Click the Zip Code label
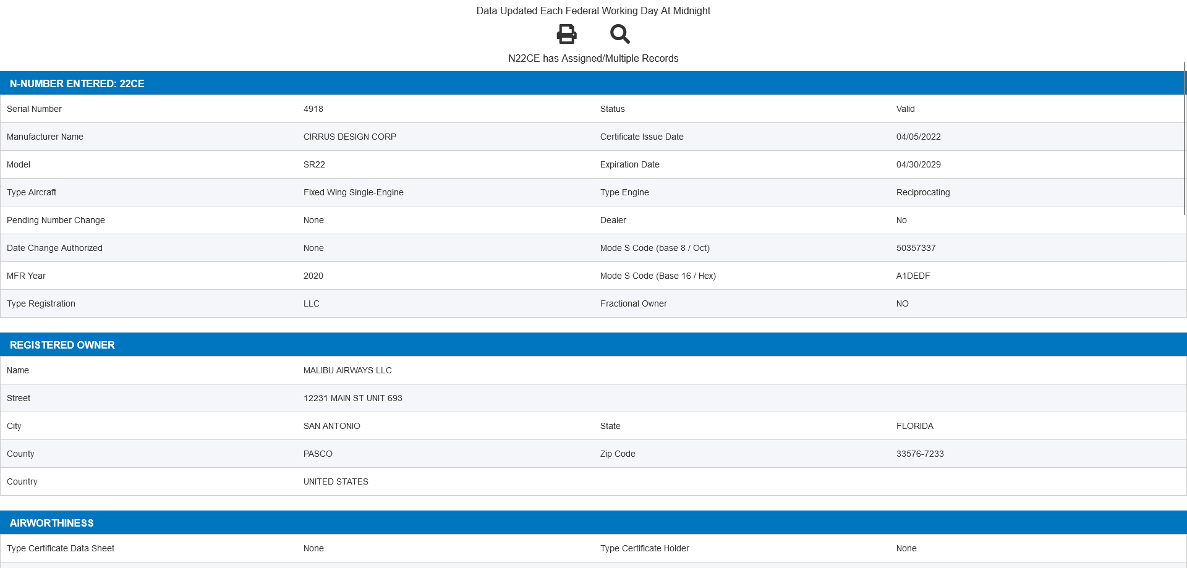Image resolution: width=1187 pixels, height=568 pixels. click(618, 454)
